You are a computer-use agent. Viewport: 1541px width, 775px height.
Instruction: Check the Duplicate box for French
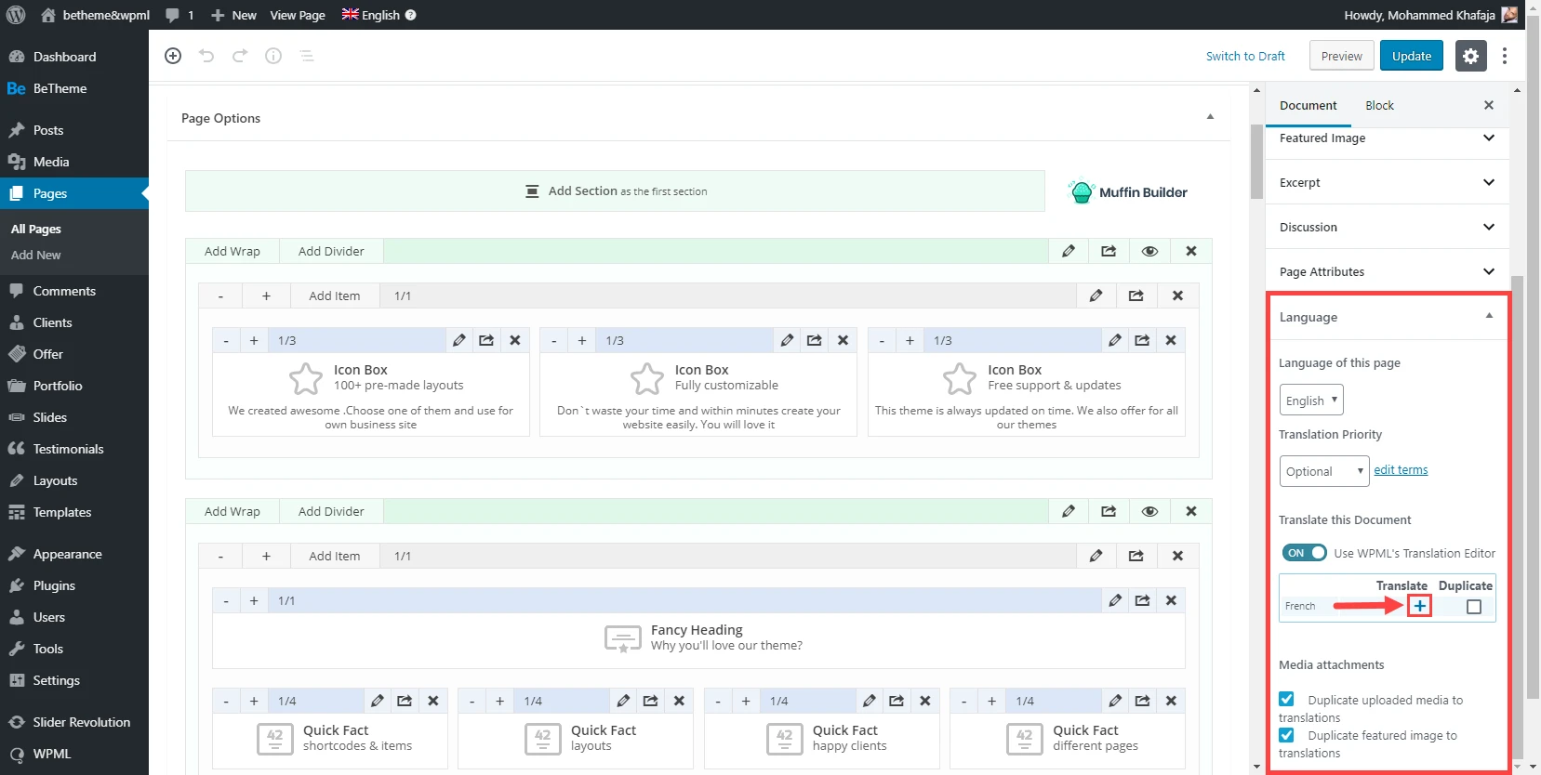1474,607
